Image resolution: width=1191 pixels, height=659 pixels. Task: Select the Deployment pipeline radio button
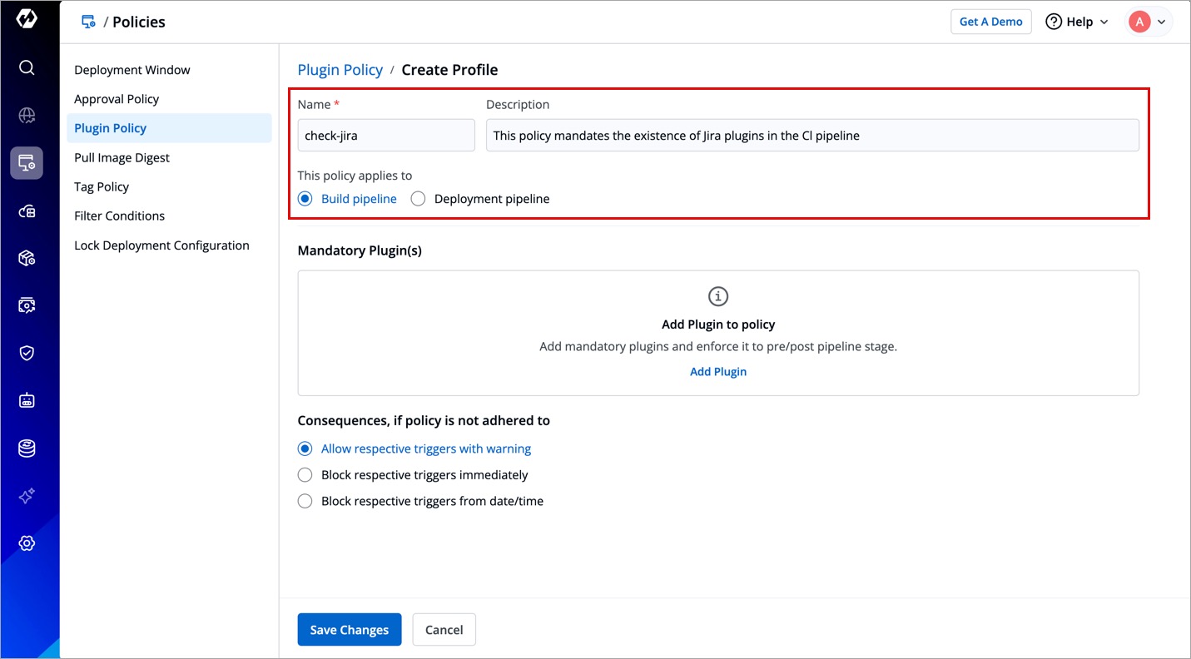click(x=418, y=199)
